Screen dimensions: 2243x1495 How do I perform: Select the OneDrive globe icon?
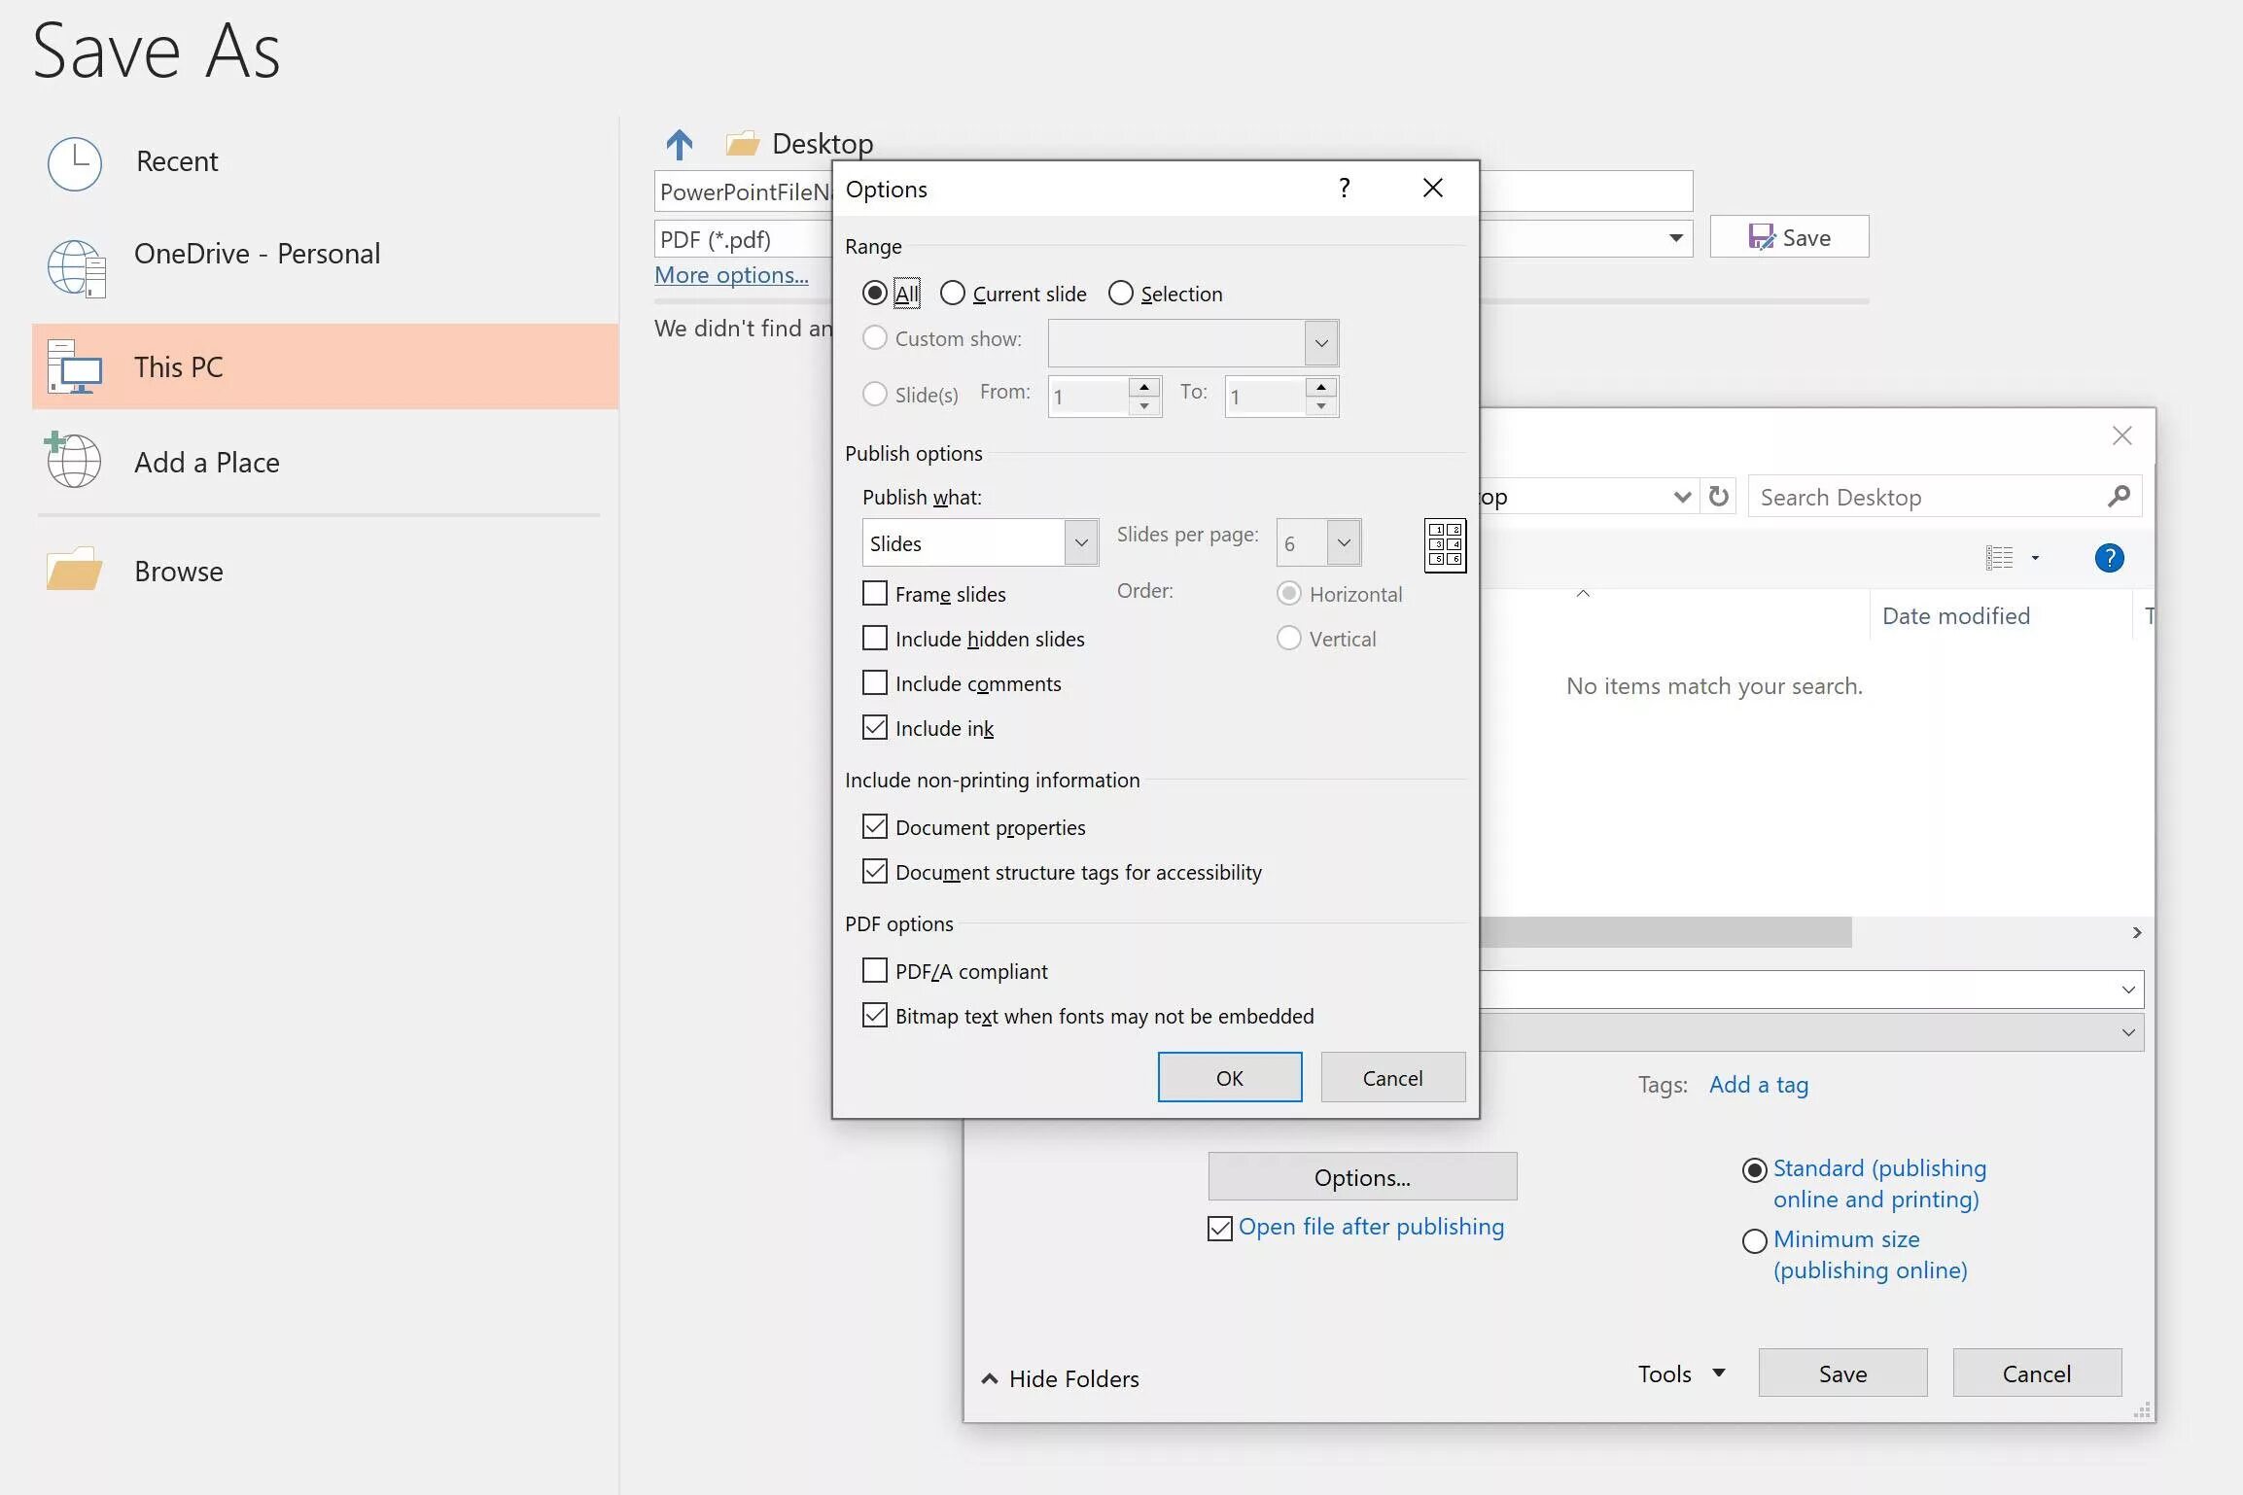point(76,267)
